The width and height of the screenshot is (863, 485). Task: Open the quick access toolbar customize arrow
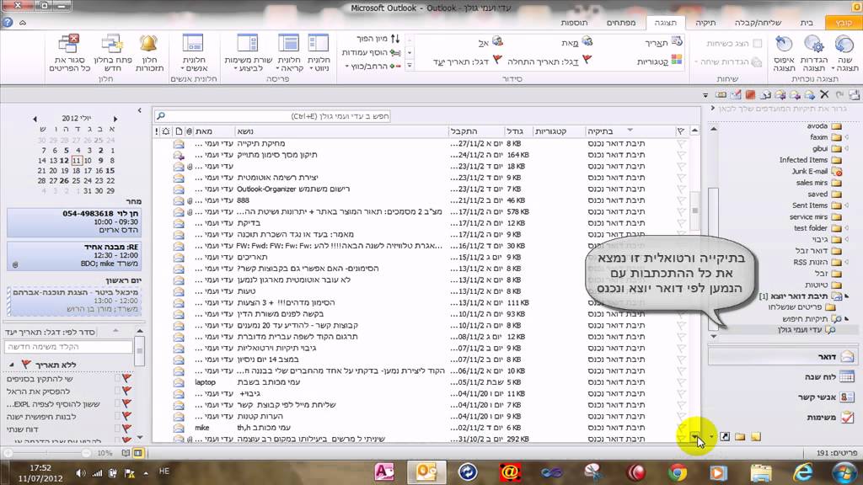pyautogui.click(x=705, y=95)
